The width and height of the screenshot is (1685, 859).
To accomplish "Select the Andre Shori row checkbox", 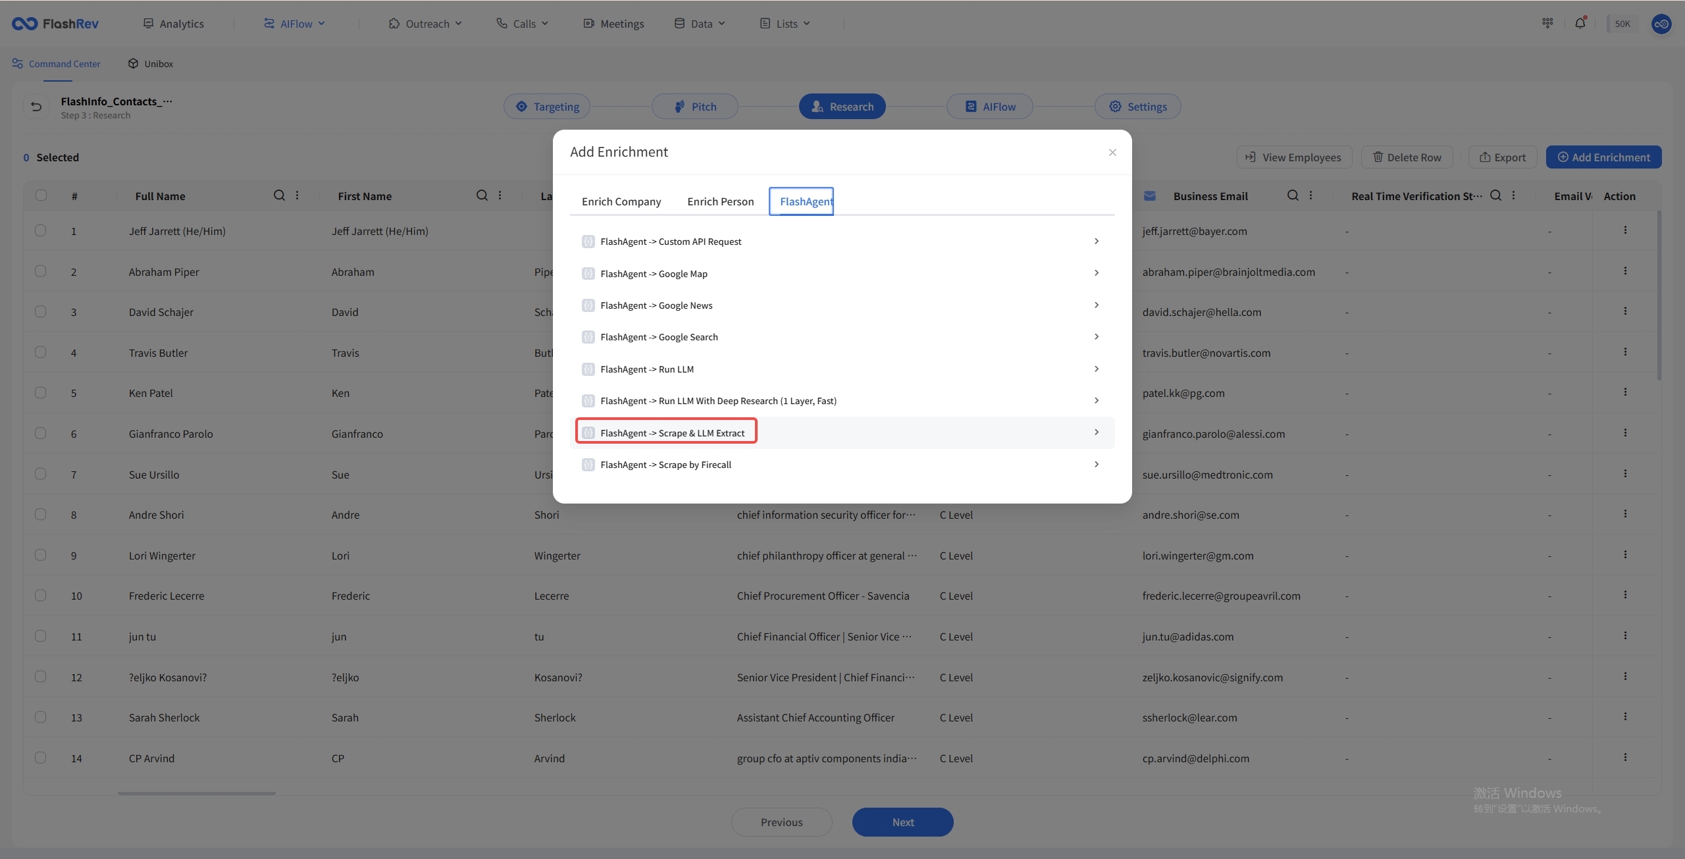I will click(x=41, y=514).
